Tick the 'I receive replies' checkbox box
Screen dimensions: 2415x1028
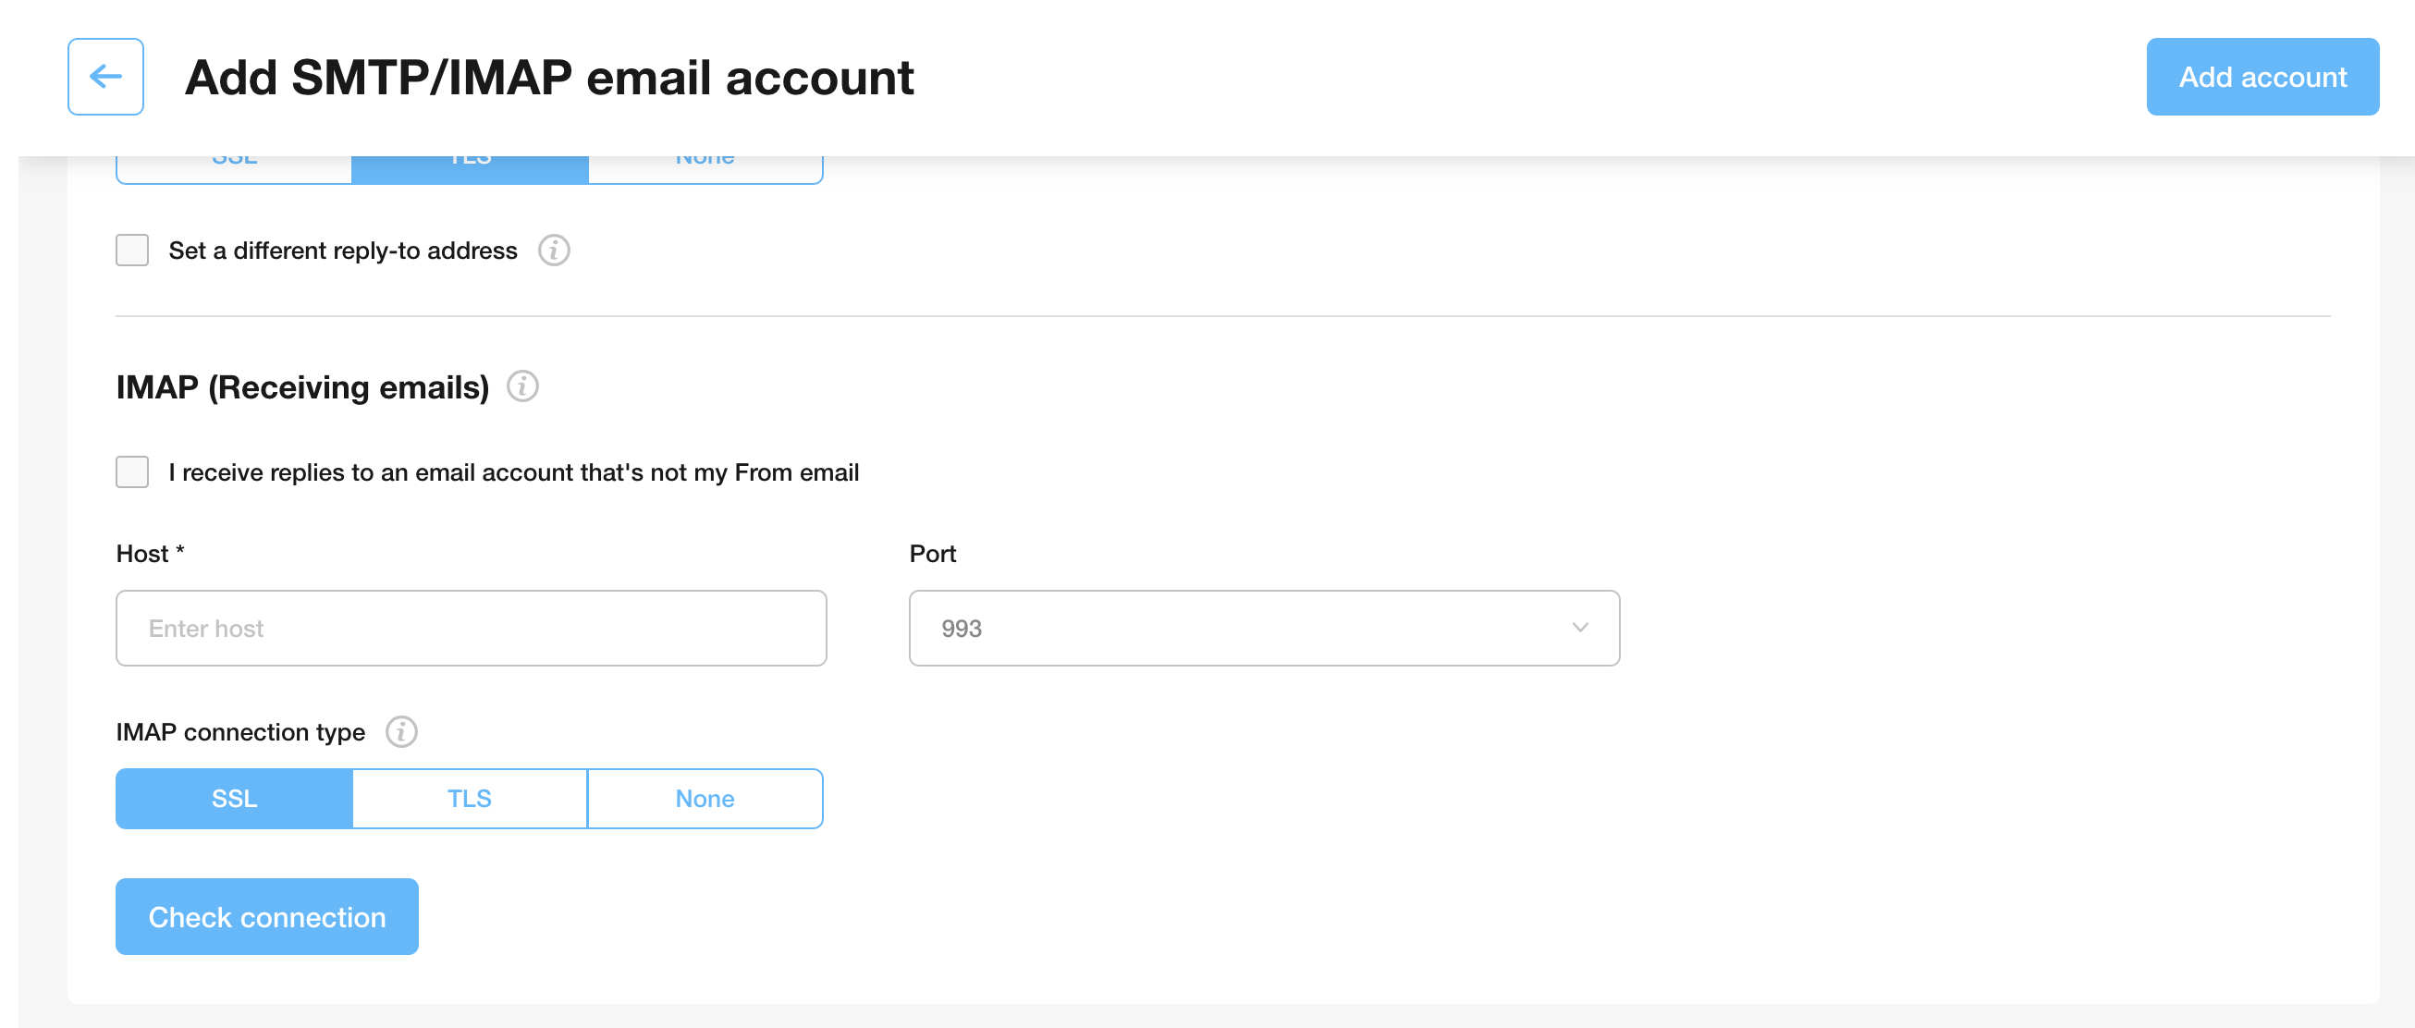pos(132,472)
